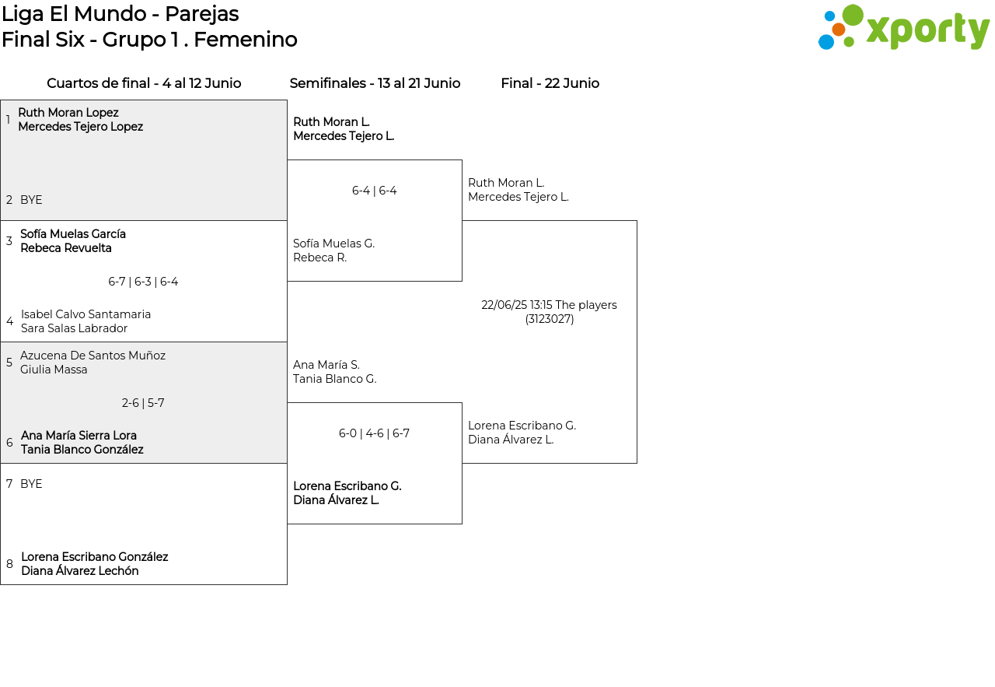The width and height of the screenshot is (995, 687).
Task: Select the Cuartos de final round header
Action: click(144, 83)
